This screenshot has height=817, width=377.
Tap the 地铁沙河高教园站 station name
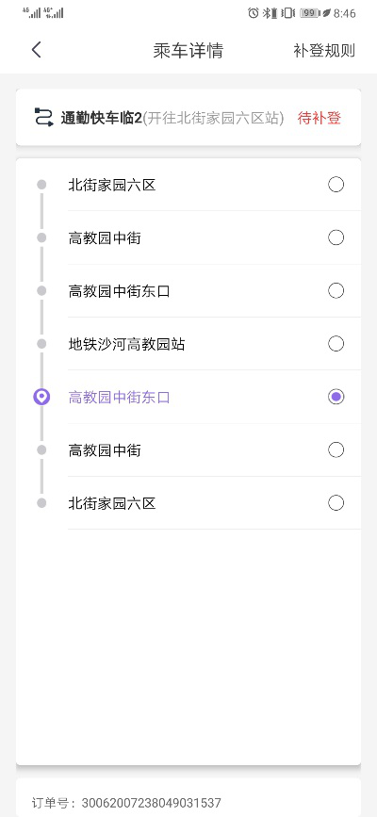click(x=126, y=344)
